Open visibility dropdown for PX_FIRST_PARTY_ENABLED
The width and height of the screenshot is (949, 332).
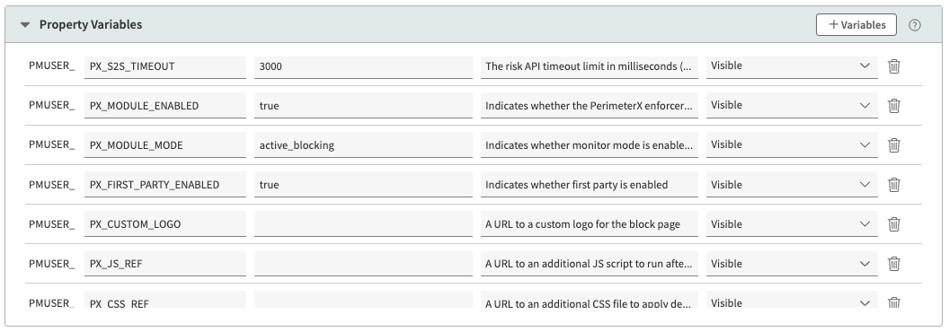[x=792, y=185]
